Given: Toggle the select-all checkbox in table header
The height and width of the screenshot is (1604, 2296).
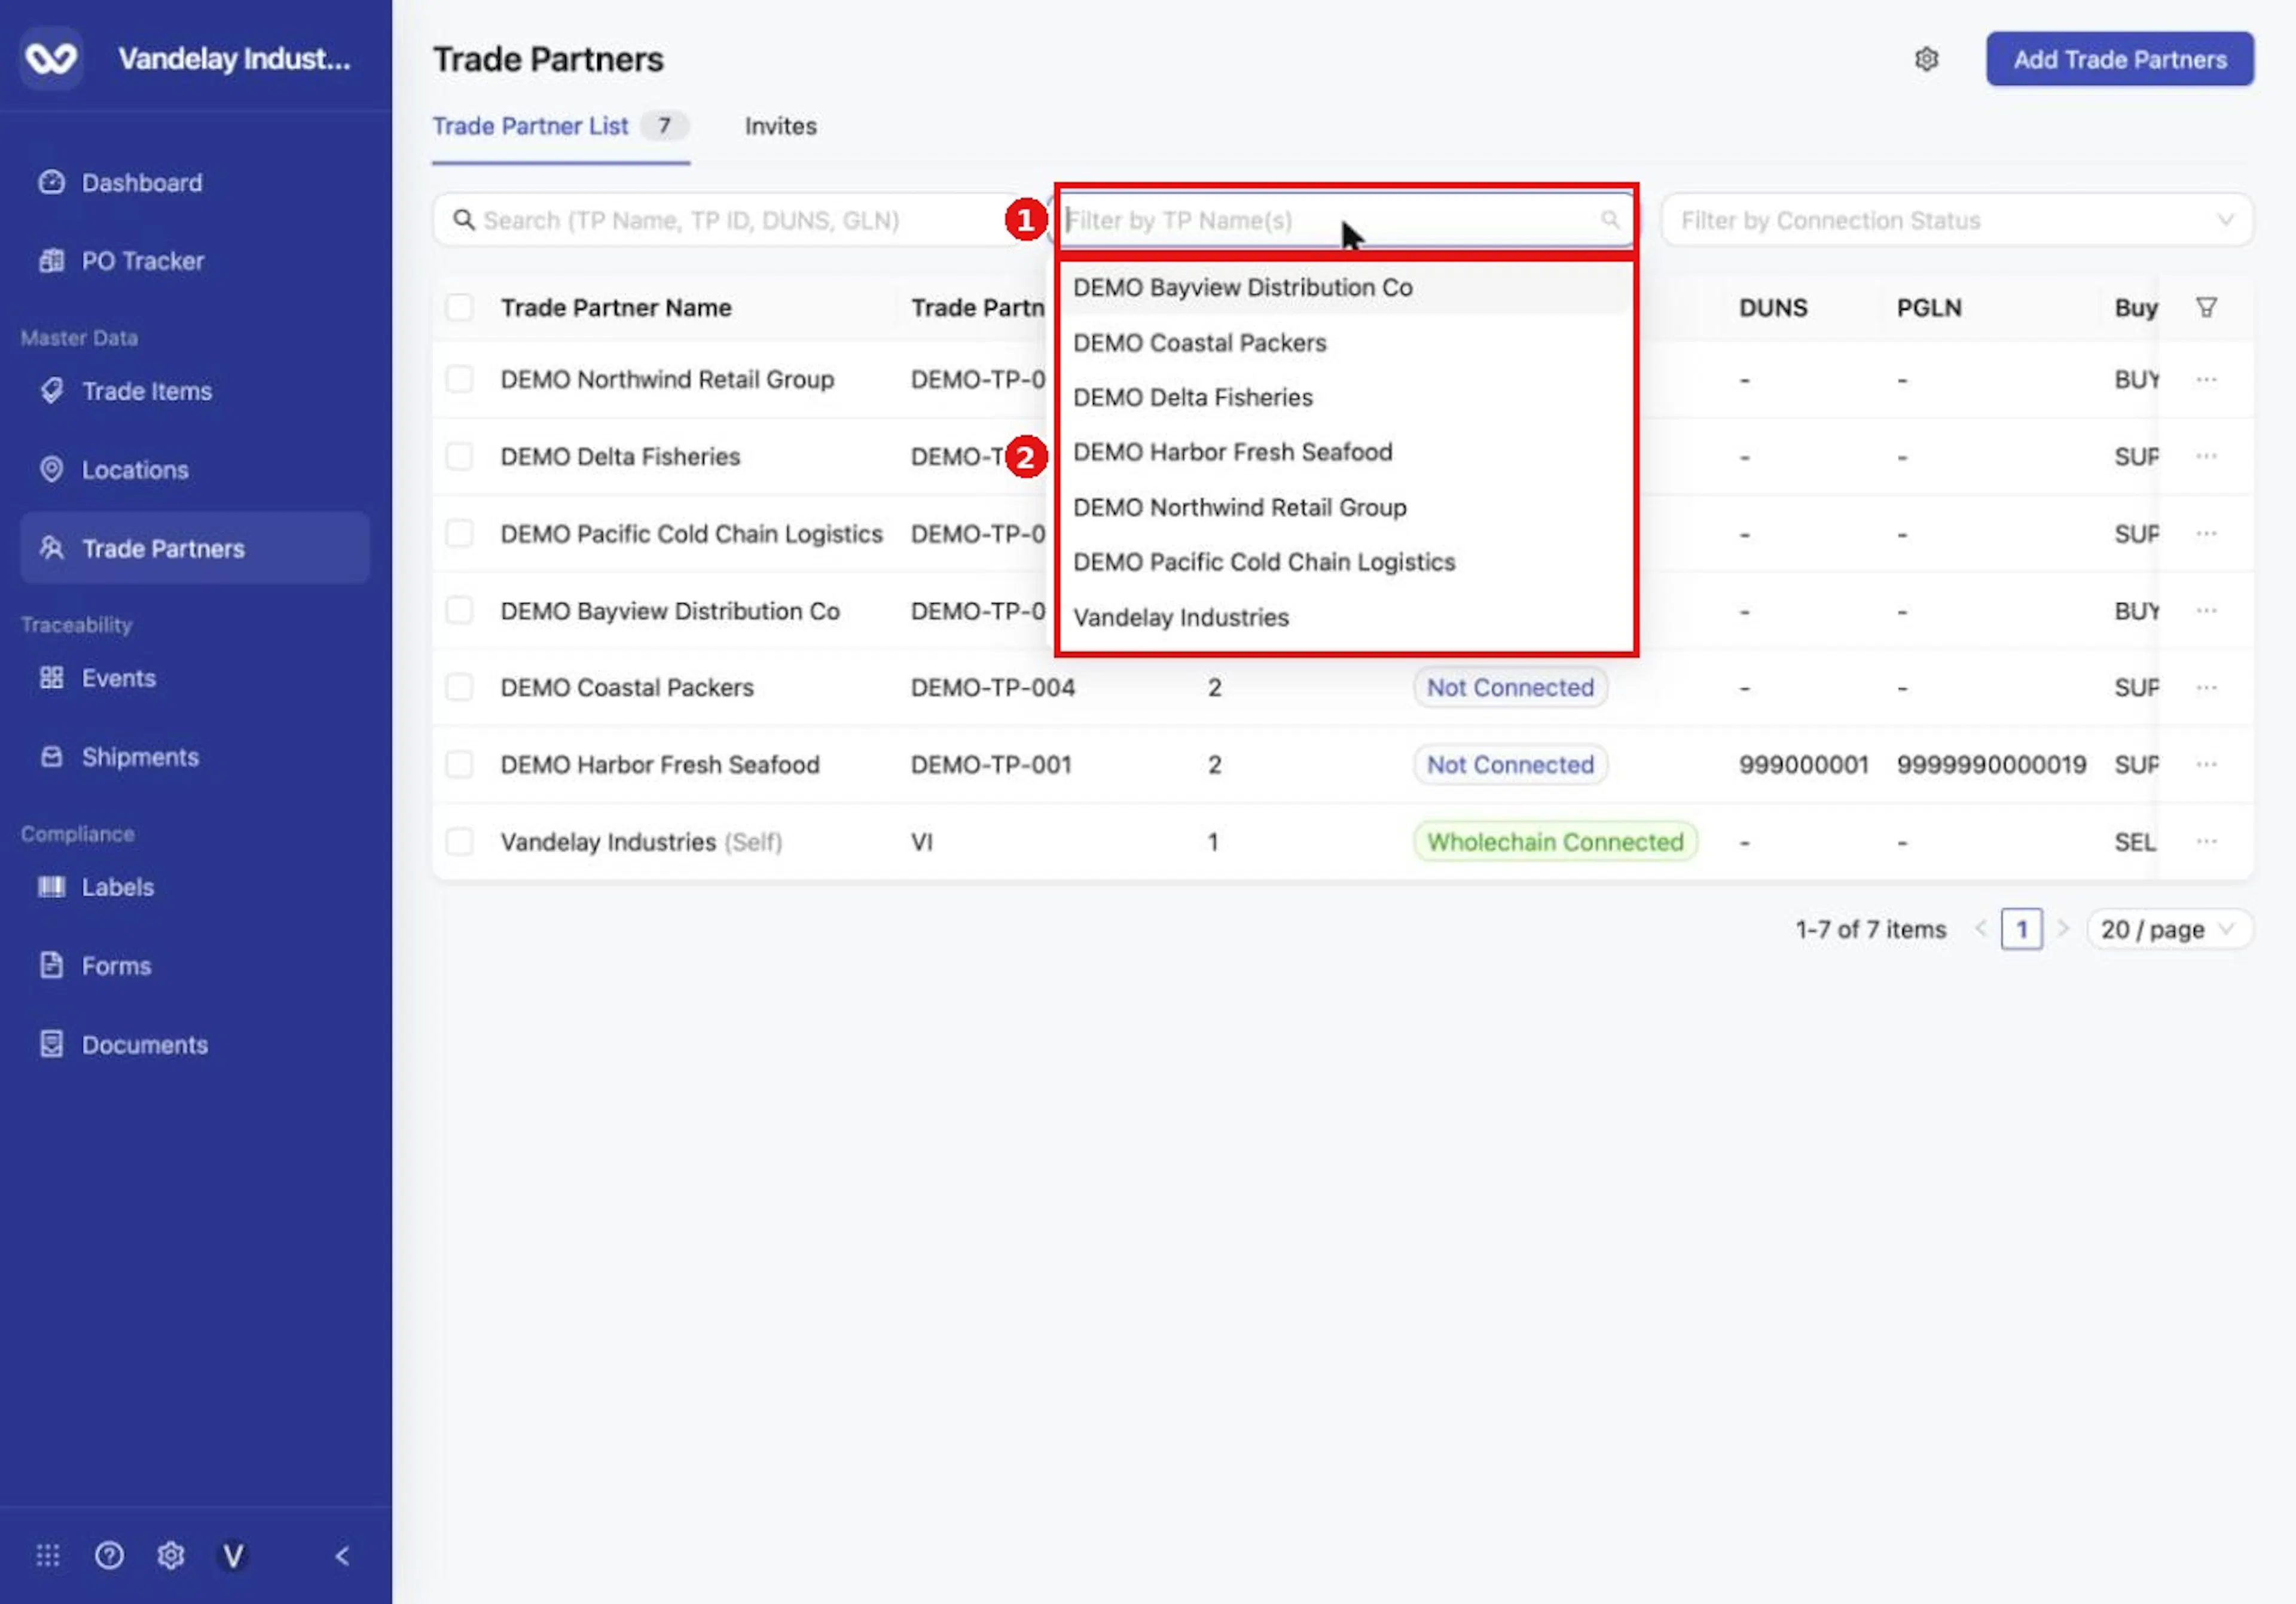Looking at the screenshot, I should [459, 307].
